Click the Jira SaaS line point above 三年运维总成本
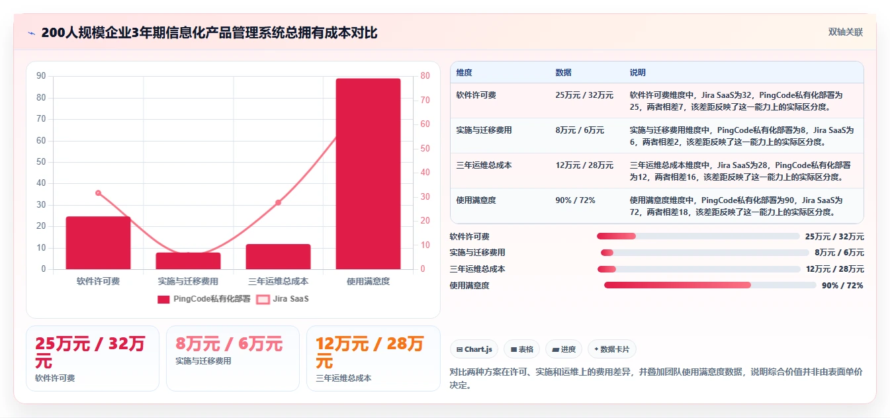This screenshot has width=890, height=418. tap(278, 202)
